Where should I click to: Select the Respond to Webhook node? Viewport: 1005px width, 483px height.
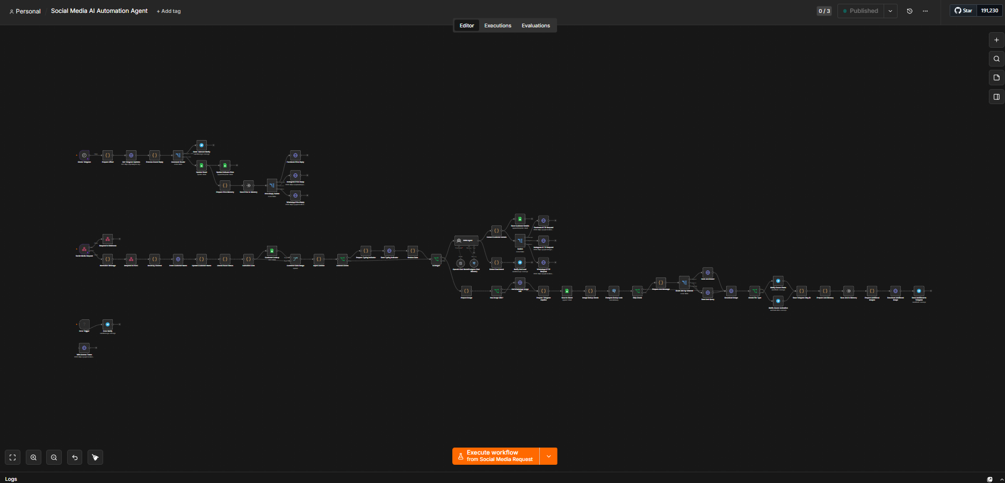[107, 239]
